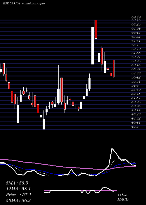Viewport: 146px width, 205px height.
Task: Select the 47.32 price level label
Action: (136, 118)
